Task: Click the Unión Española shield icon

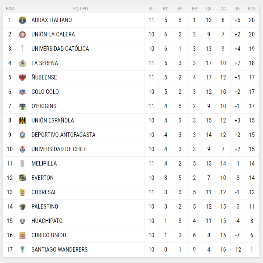Action: point(22,121)
